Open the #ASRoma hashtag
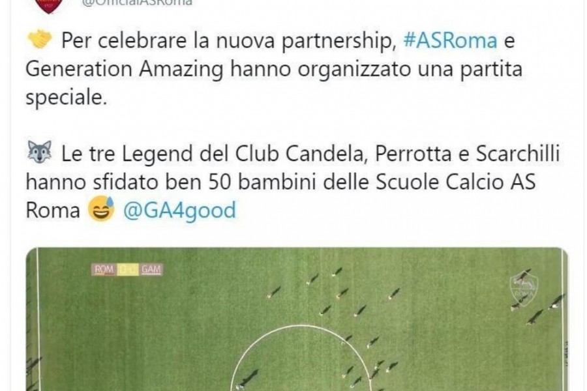587x391 pixels. click(x=450, y=40)
